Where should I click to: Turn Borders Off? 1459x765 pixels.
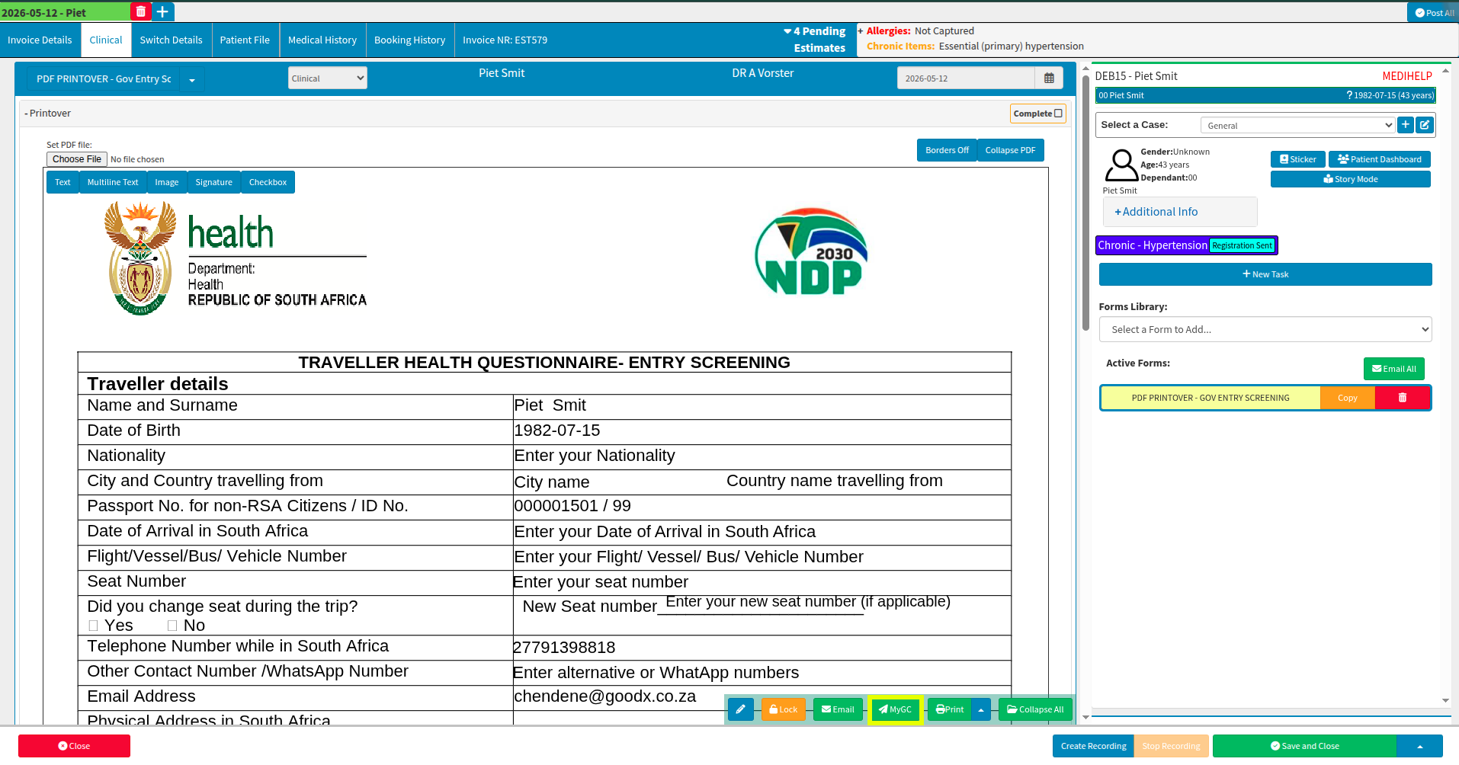(x=947, y=150)
